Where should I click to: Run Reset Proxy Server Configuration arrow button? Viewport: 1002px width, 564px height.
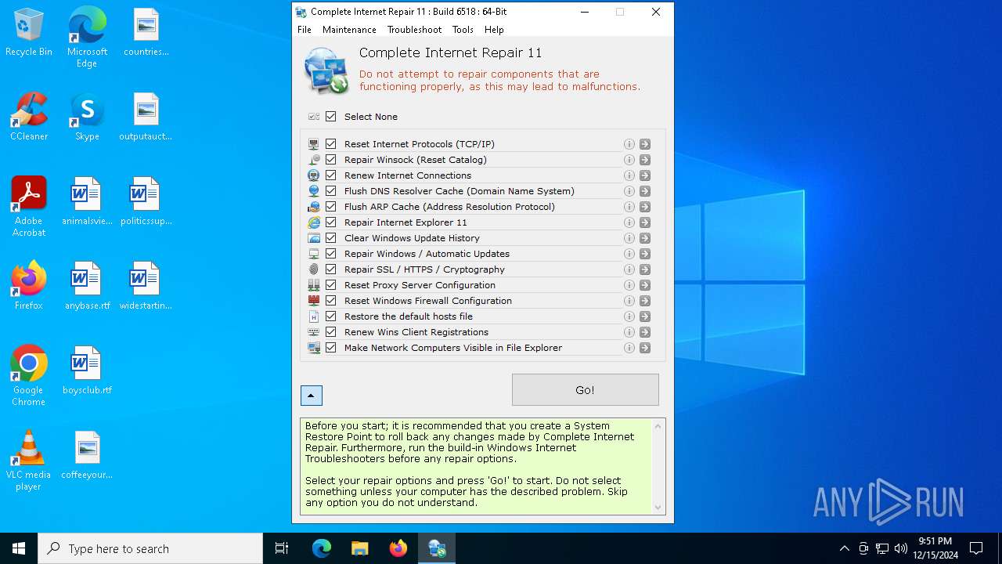tap(645, 285)
